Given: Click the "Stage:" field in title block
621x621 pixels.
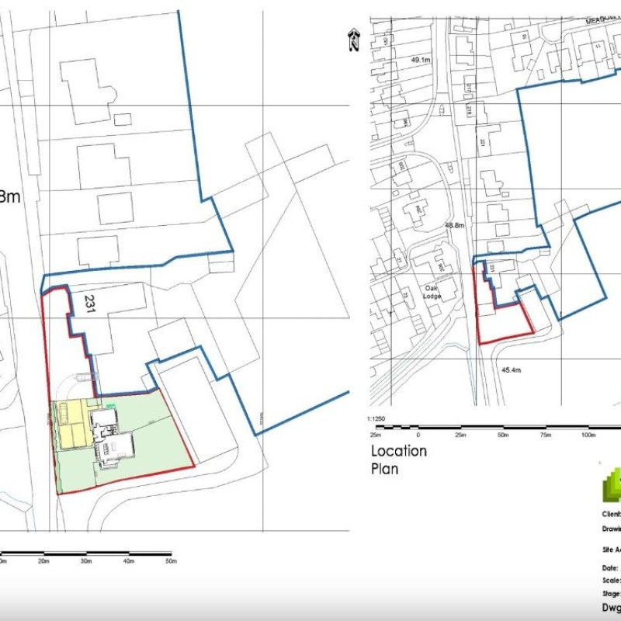Looking at the screenshot, I should pyautogui.click(x=611, y=592).
